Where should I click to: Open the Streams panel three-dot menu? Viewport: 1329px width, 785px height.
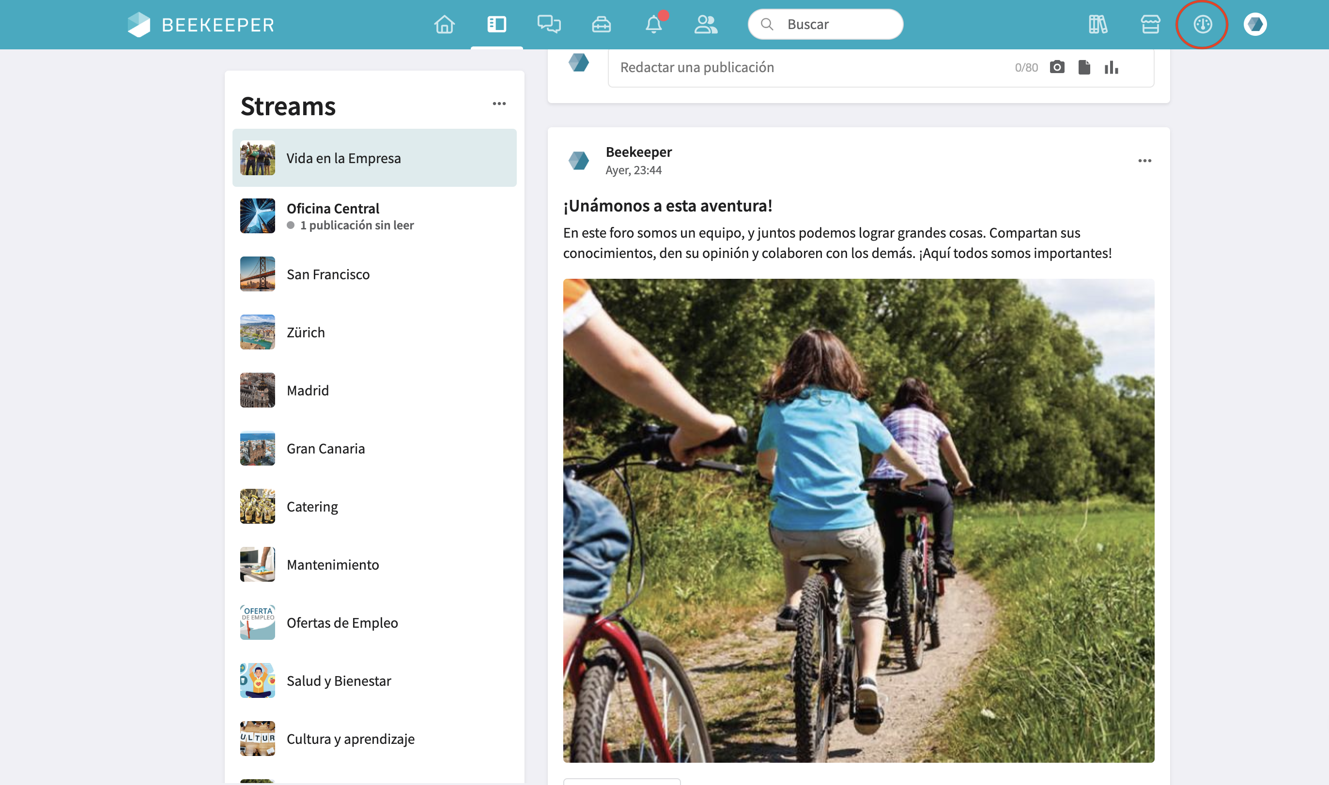(499, 104)
